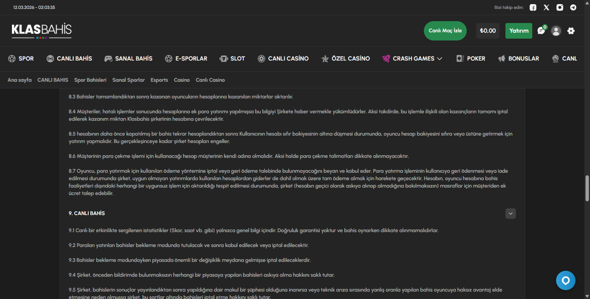Viewport: 590px width, 299px height.
Task: Select the POKER menu item
Action: point(471,59)
